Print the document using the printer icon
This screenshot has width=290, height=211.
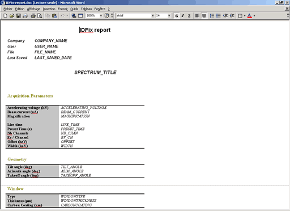pos(33,16)
